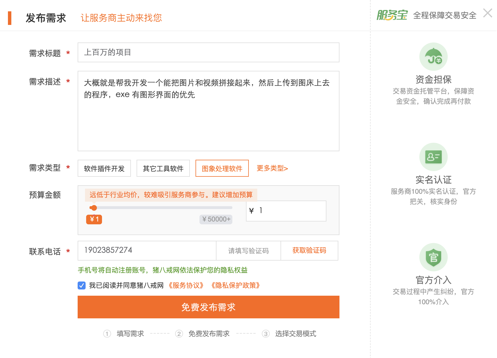Click the 联系电话 label

(x=45, y=252)
